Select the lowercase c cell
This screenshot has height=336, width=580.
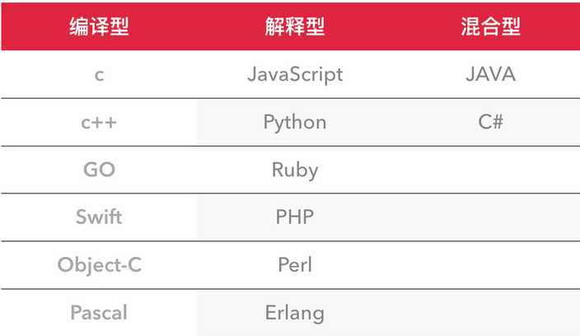[99, 75]
